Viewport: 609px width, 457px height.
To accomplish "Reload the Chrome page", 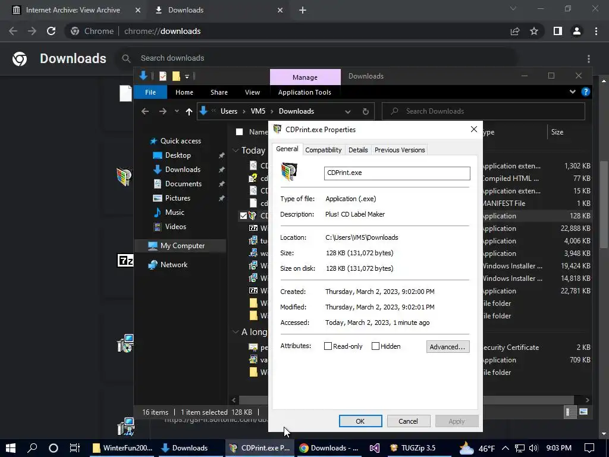I will [x=51, y=31].
